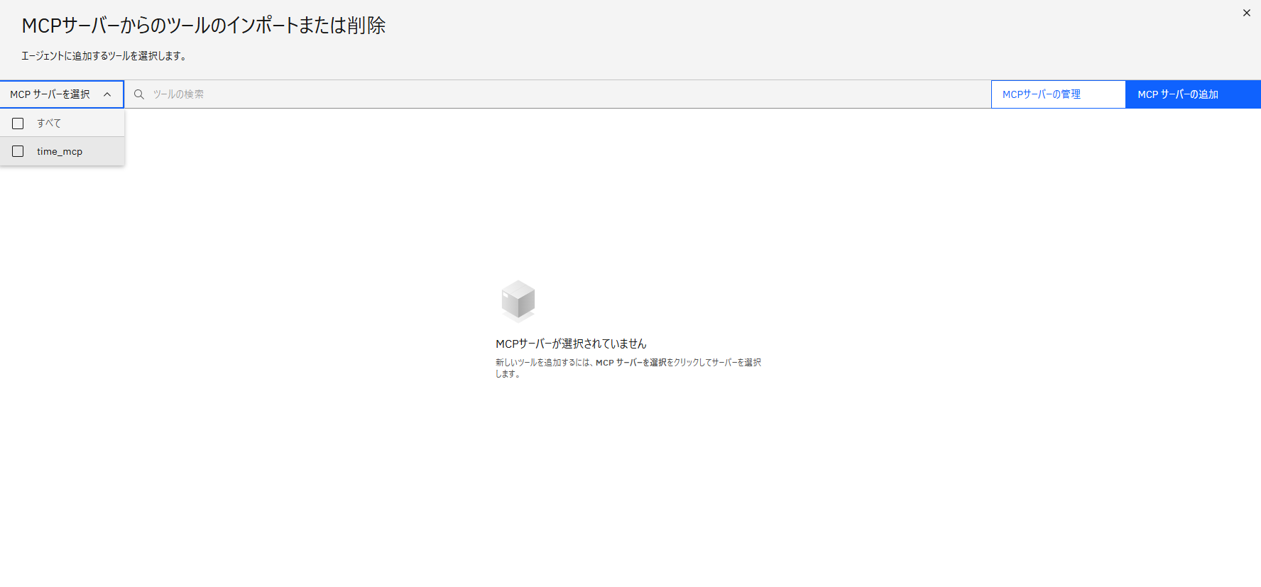Click bold MCP サーバーを選択 text in description

pyautogui.click(x=630, y=363)
